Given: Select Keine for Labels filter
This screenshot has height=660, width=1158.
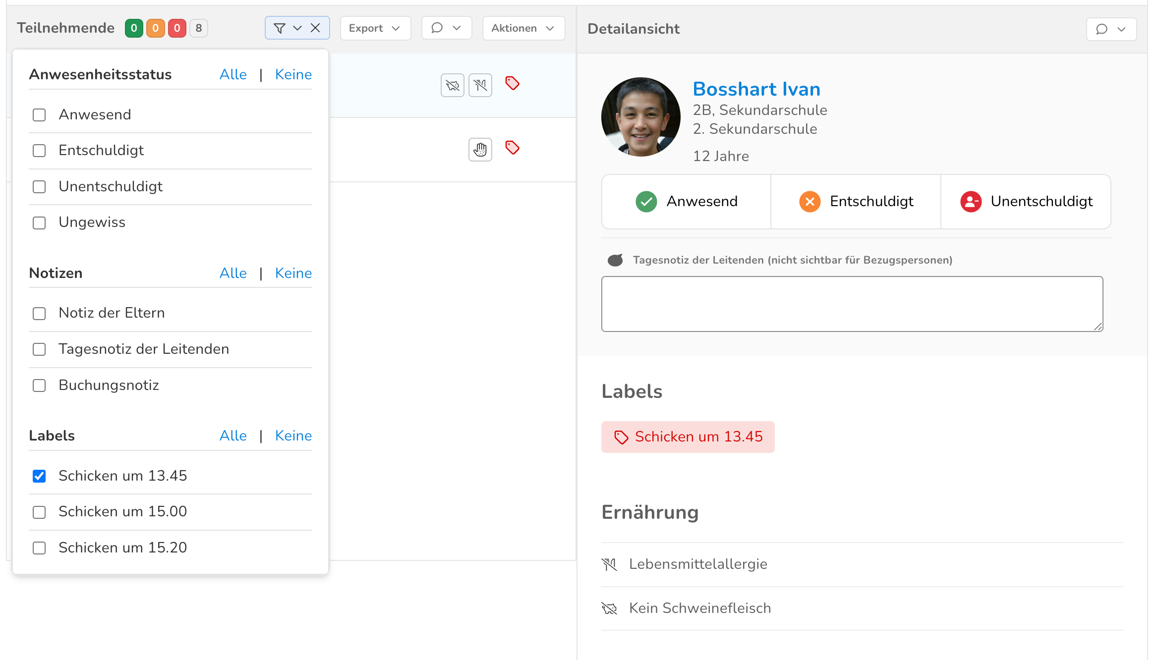Looking at the screenshot, I should point(293,436).
